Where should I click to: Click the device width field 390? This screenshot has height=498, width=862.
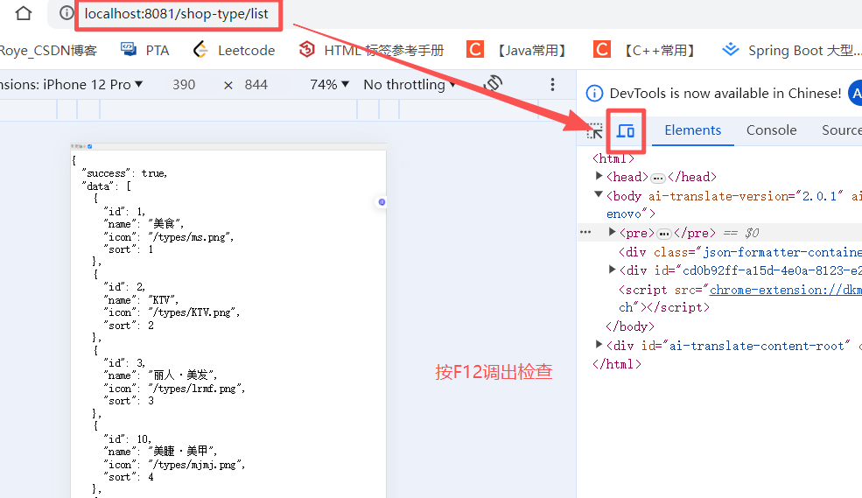point(184,85)
